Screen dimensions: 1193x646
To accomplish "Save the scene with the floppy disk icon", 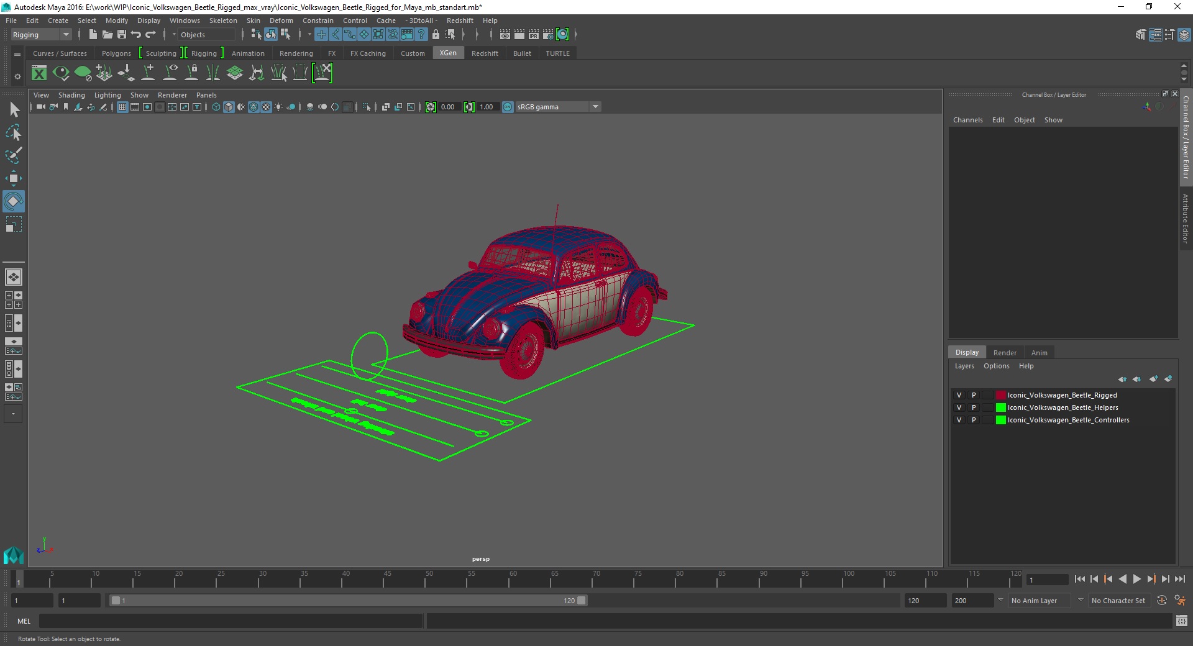I will [x=122, y=35].
